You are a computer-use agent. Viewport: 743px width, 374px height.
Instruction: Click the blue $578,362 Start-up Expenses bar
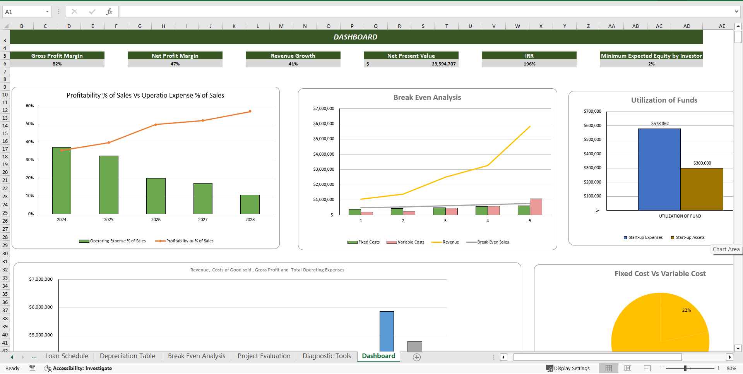point(659,170)
